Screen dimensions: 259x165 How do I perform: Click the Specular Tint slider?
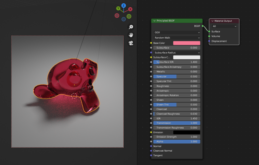(177, 81)
